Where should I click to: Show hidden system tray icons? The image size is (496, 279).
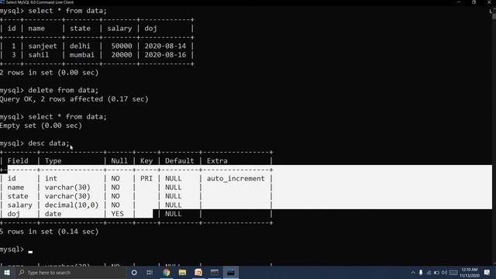[413, 272]
